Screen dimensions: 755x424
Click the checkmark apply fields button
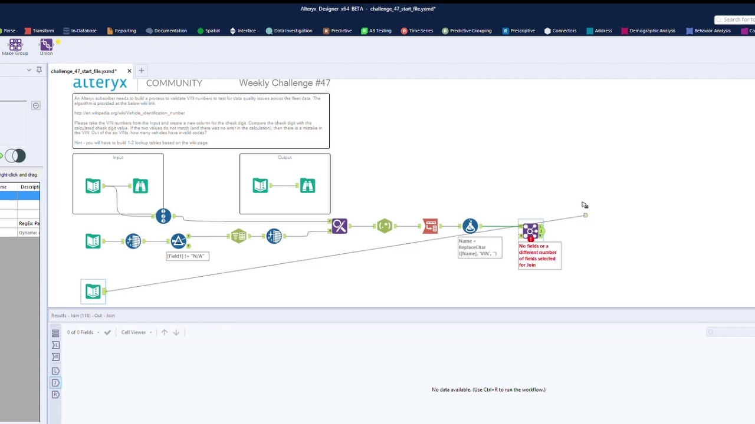[x=107, y=333]
